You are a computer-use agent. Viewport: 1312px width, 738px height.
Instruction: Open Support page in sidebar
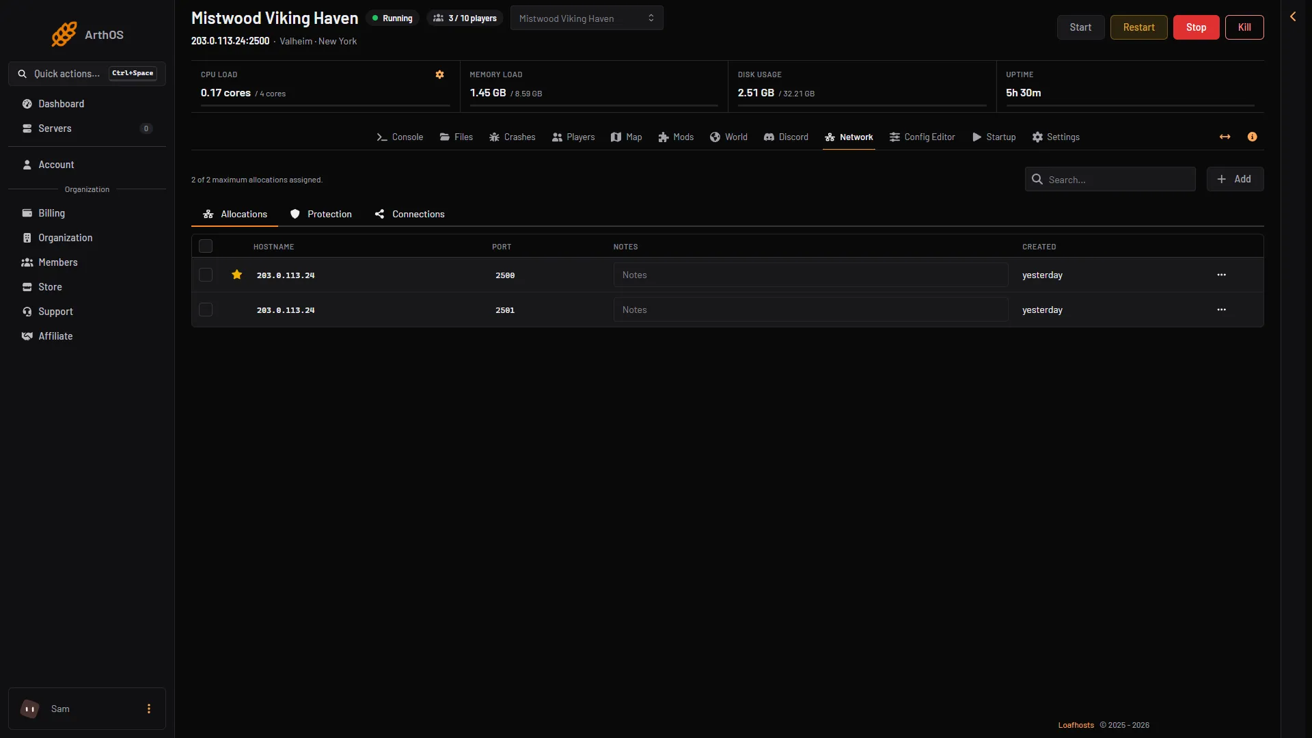(87, 312)
